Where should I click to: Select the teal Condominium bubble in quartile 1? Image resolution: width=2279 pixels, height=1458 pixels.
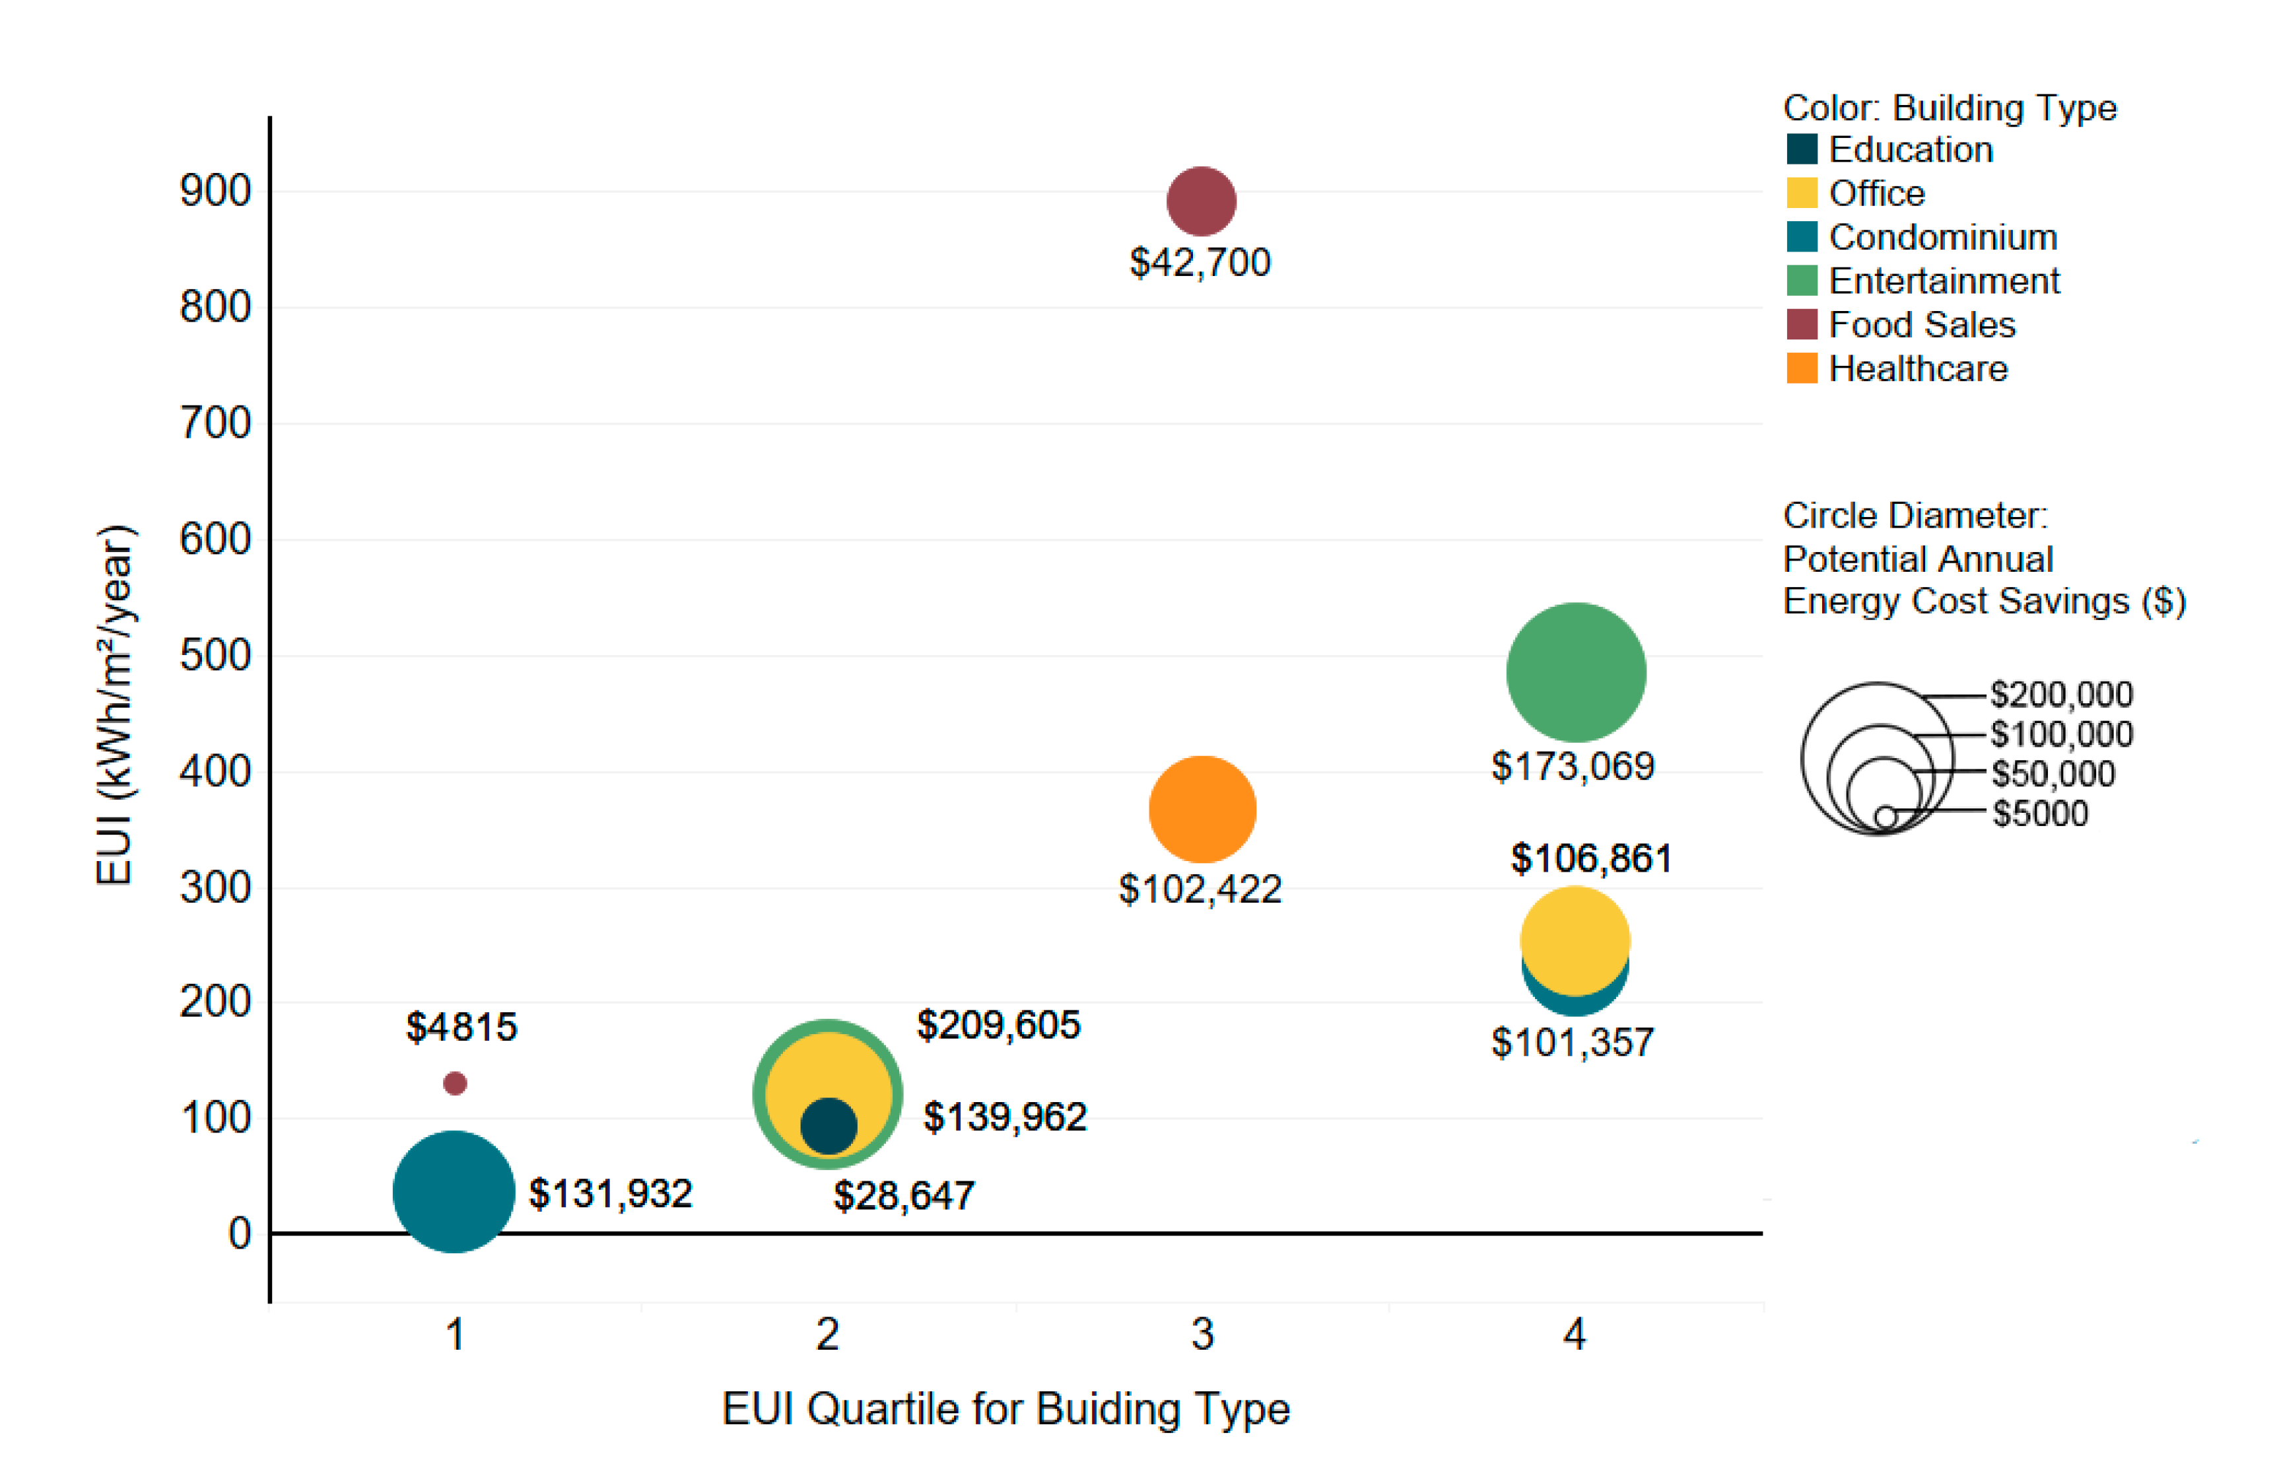tap(454, 1191)
